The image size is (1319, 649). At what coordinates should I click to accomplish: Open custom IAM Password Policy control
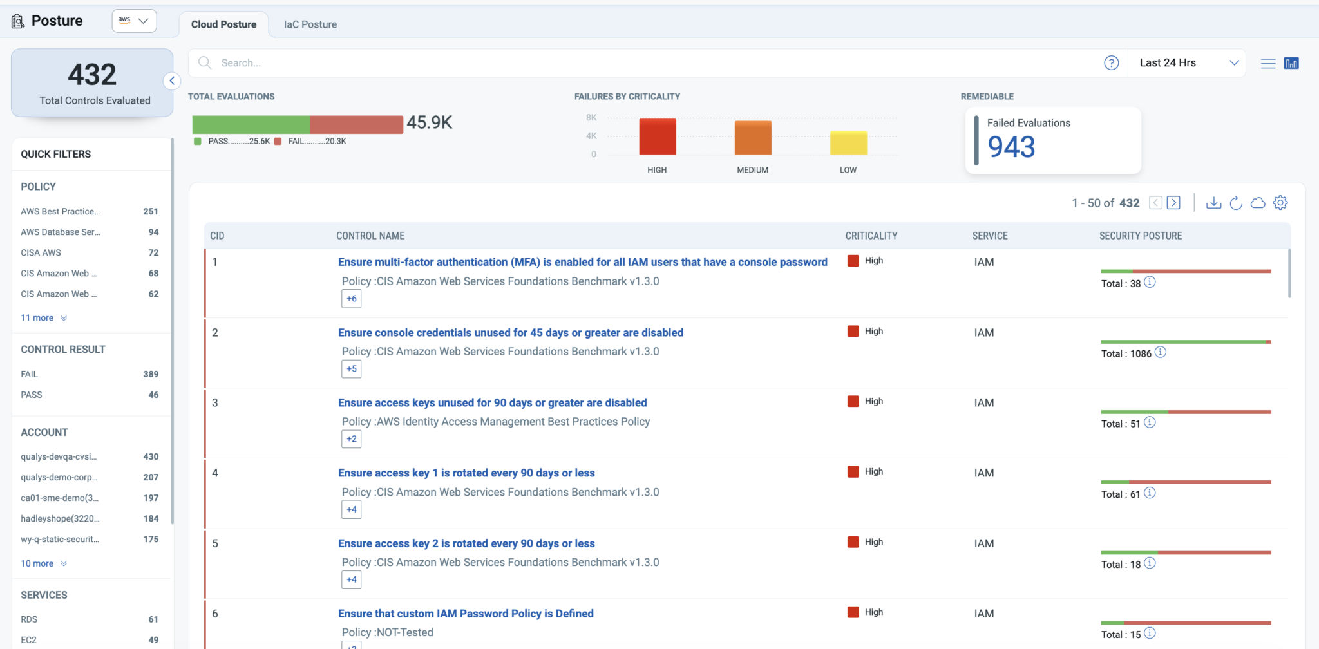pos(466,614)
